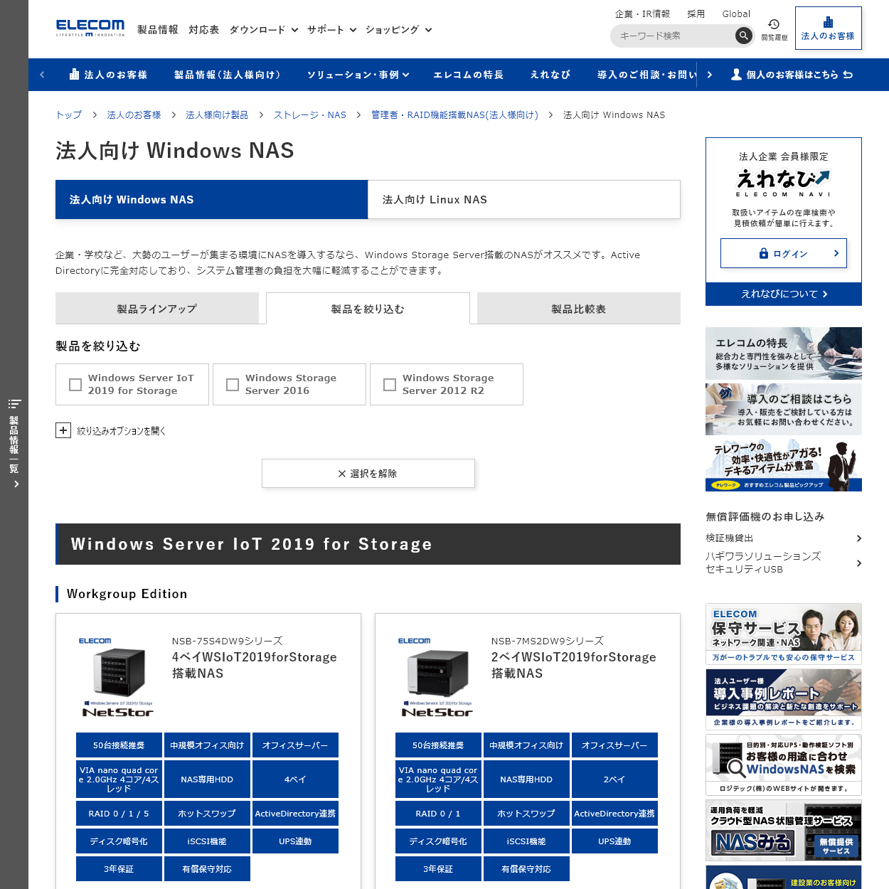The height and width of the screenshot is (889, 889).
Task: Open エレコムの特長 banner image
Action: point(784,353)
